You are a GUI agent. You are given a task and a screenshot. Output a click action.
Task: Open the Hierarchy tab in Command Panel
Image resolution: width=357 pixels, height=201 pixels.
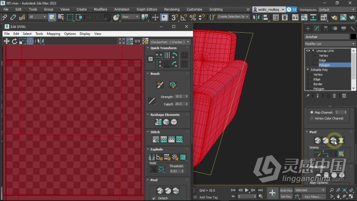point(326,29)
